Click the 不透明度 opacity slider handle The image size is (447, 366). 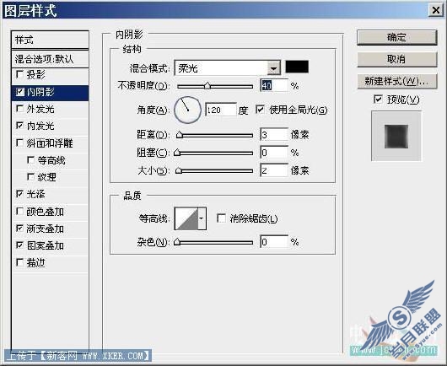click(x=207, y=85)
